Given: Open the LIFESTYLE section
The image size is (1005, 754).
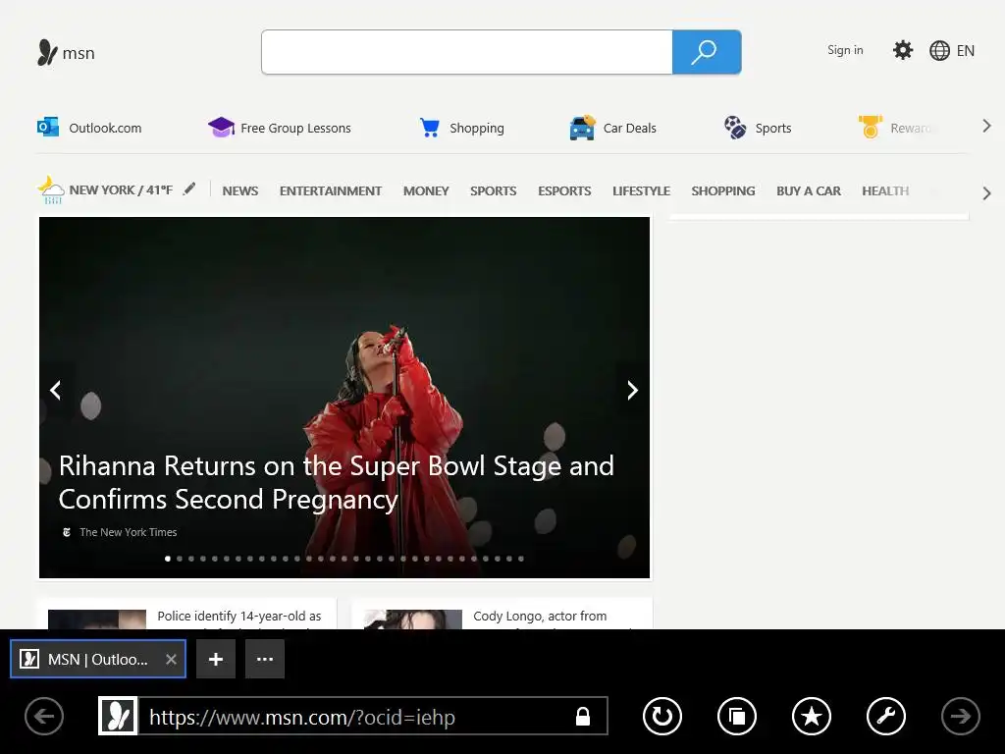Looking at the screenshot, I should [x=642, y=191].
